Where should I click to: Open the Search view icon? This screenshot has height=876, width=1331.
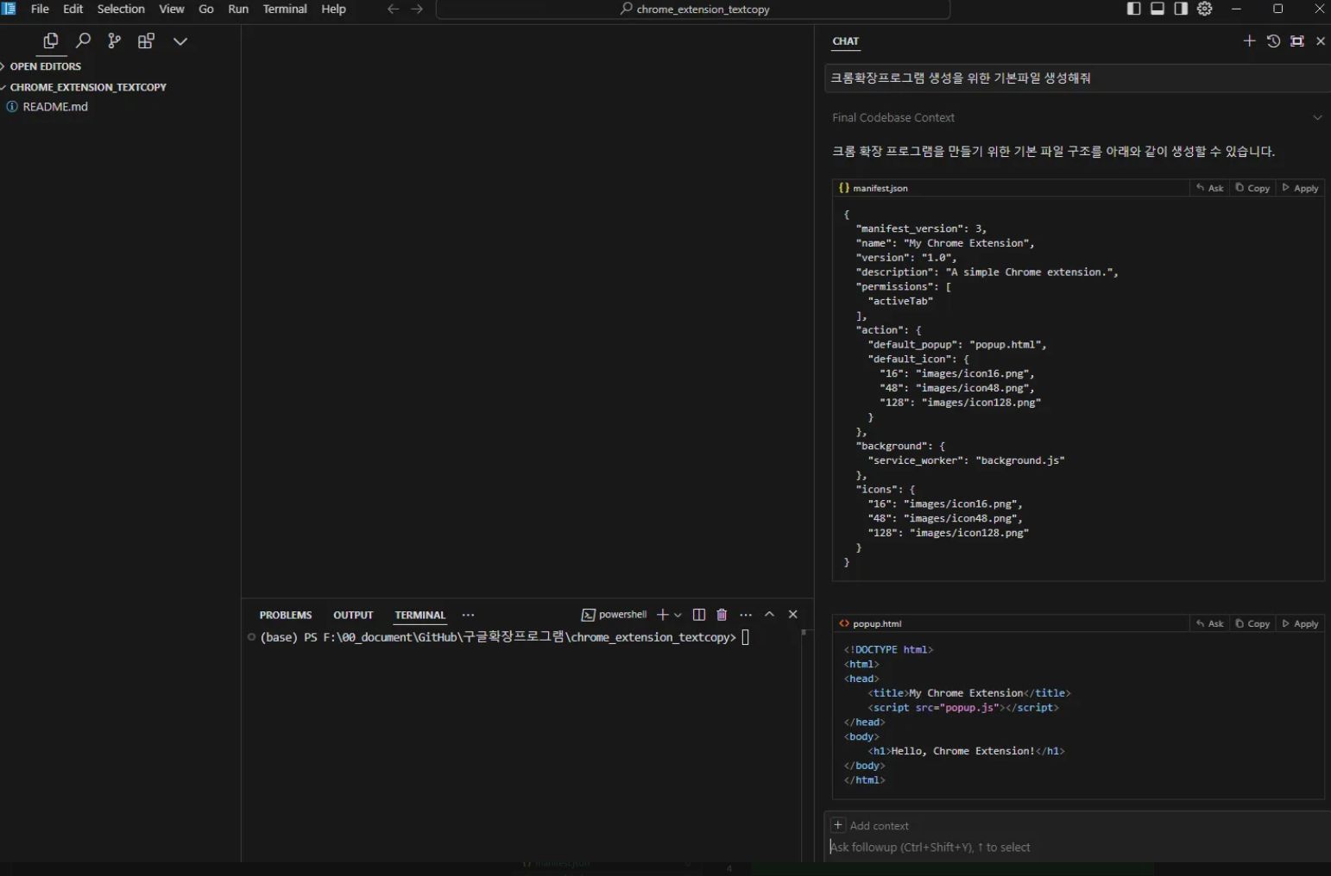(x=83, y=41)
